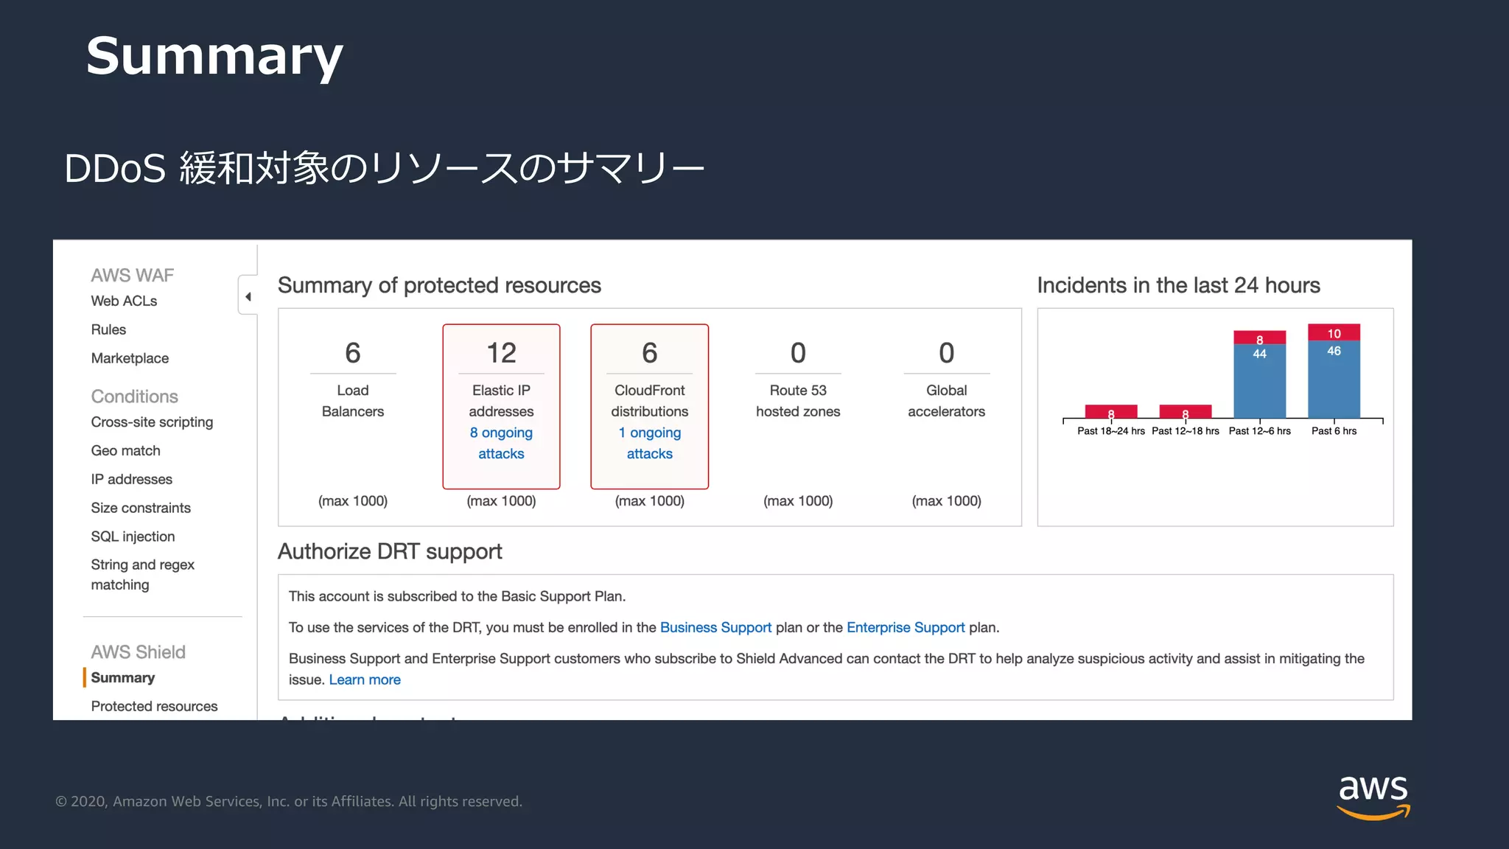
Task: Click the blue 46 bar segment
Action: pos(1334,380)
